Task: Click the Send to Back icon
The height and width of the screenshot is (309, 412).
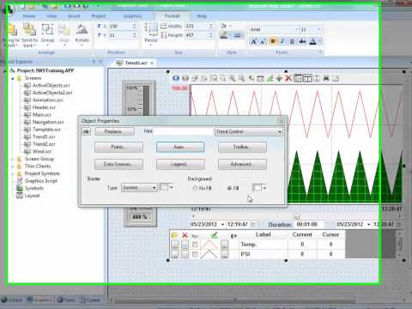Action: click(29, 30)
